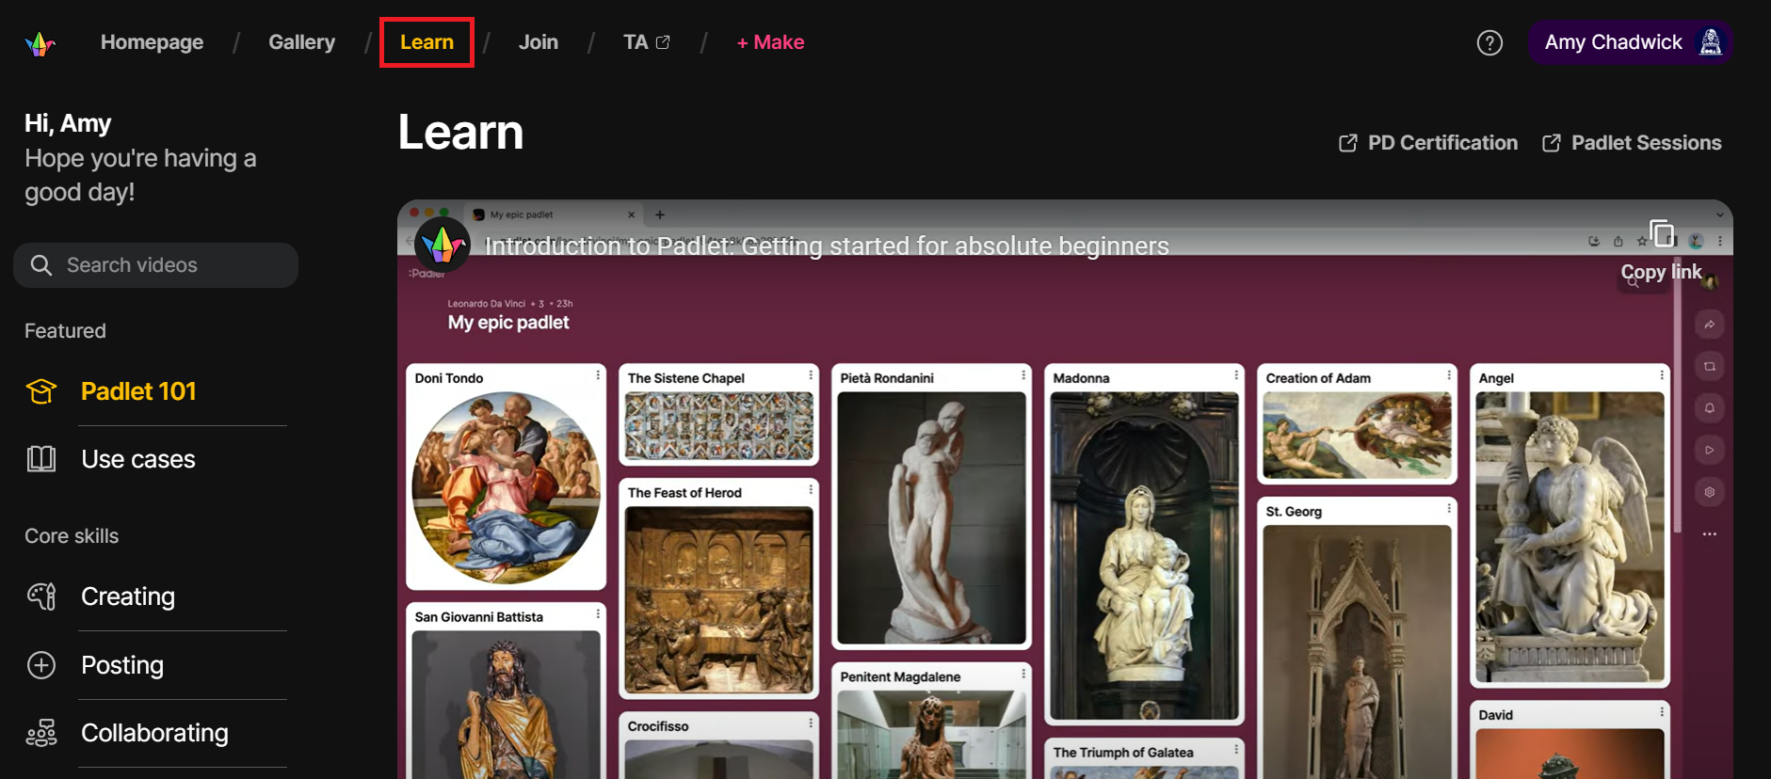
Task: Click the Angel sculpture image
Action: [1570, 536]
